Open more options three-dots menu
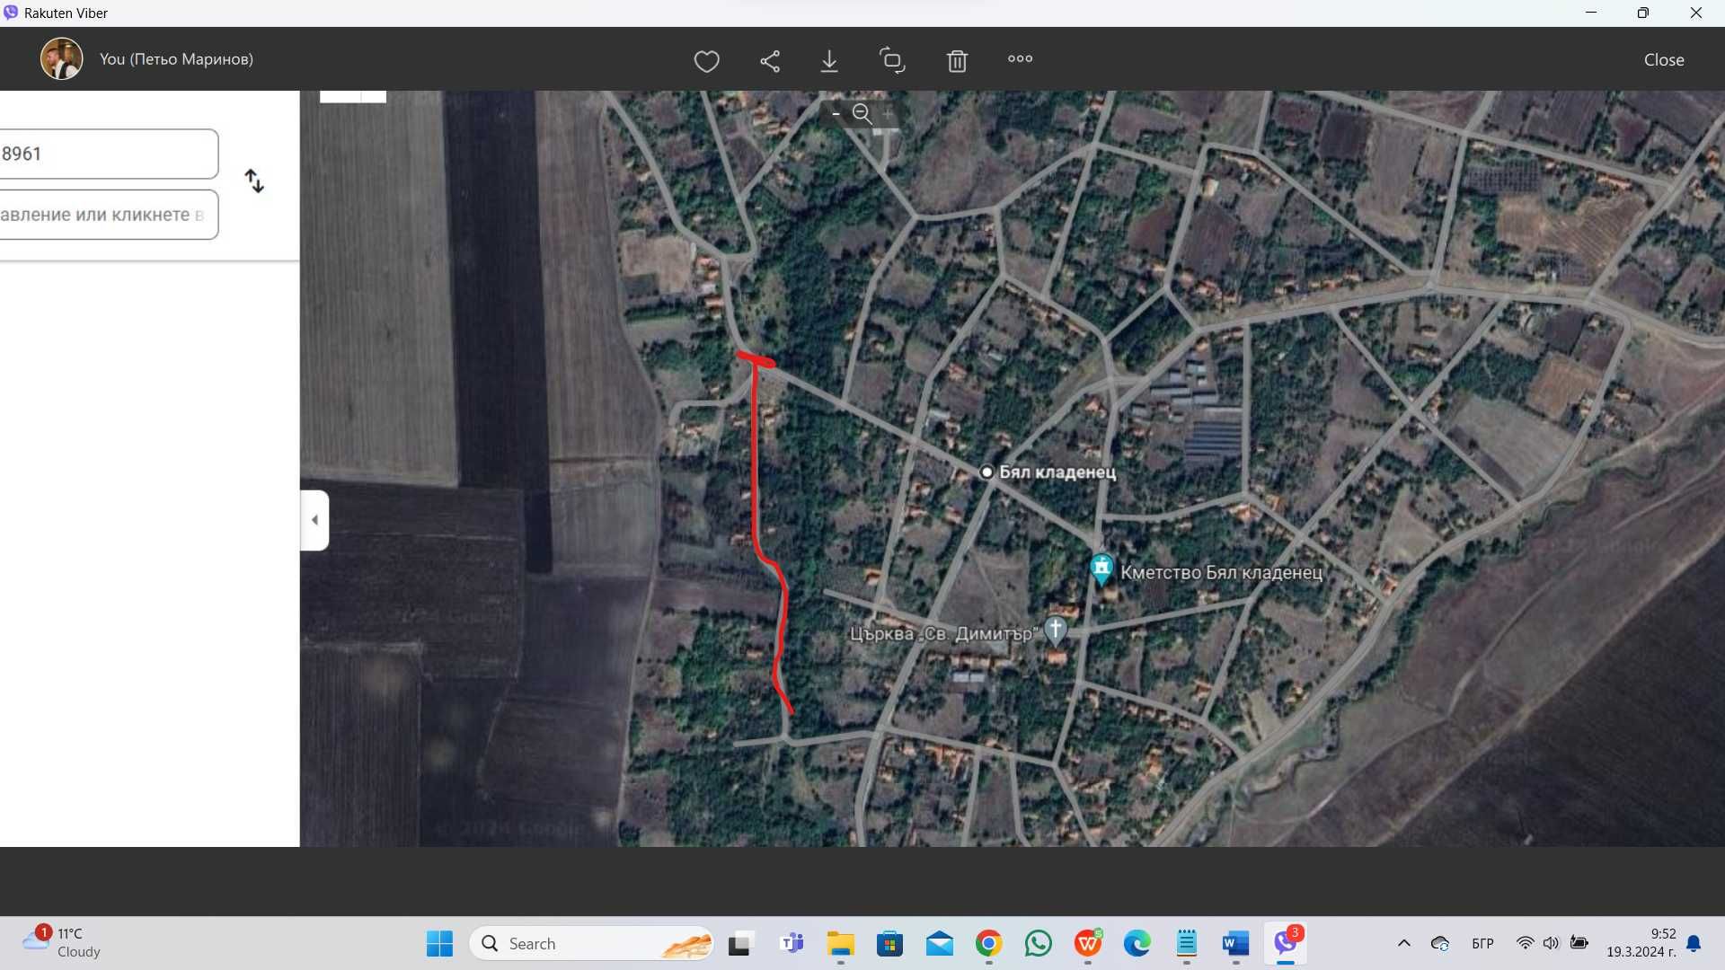Screen dimensions: 1725x970 point(1020,58)
